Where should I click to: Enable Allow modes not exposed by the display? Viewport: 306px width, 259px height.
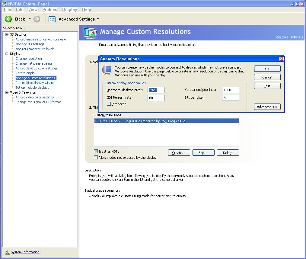click(96, 158)
